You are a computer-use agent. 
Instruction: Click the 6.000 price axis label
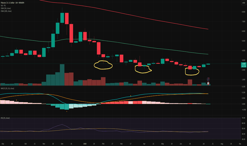[243, 31]
